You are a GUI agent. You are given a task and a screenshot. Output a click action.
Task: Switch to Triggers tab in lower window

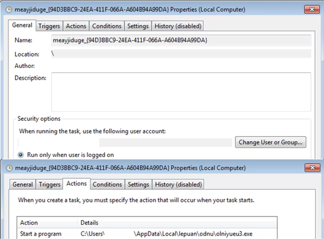50,184
